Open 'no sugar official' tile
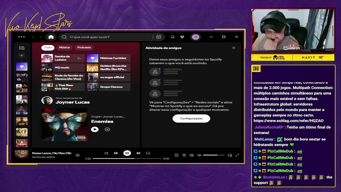Image resolution: width=341 pixels, height=192 pixels. tap(109, 77)
